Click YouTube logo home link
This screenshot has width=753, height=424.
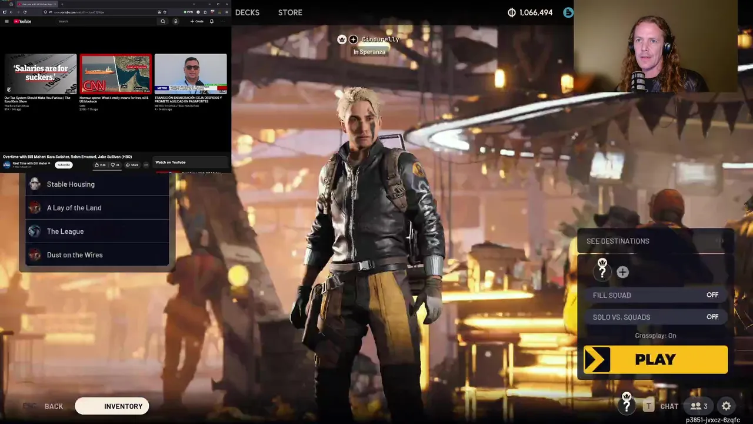22,21
